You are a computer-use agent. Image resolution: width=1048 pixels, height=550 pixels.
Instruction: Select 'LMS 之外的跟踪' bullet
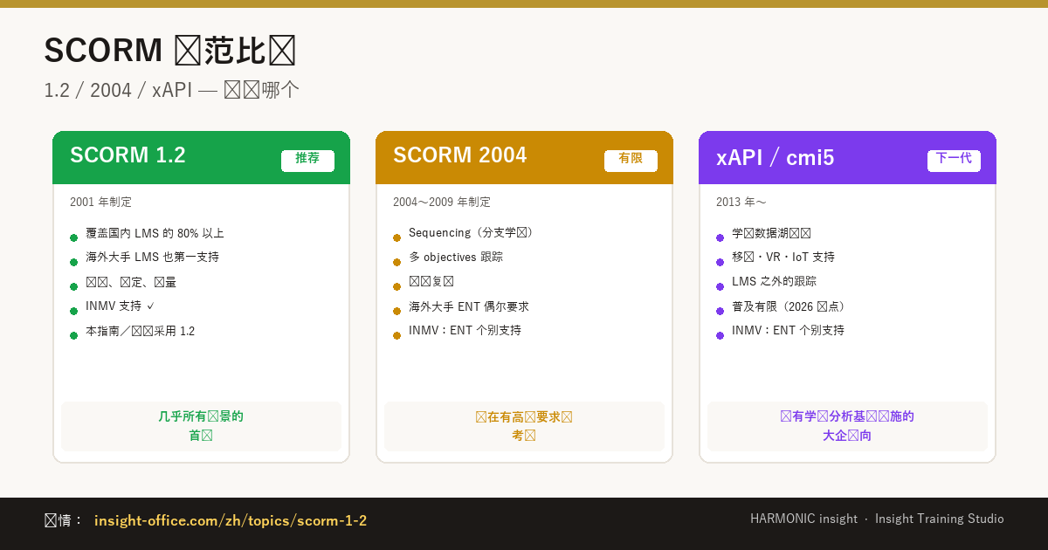point(774,281)
